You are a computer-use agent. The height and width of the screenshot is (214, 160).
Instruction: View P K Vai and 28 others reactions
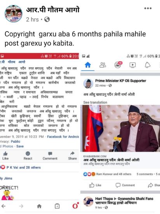pos(24,167)
